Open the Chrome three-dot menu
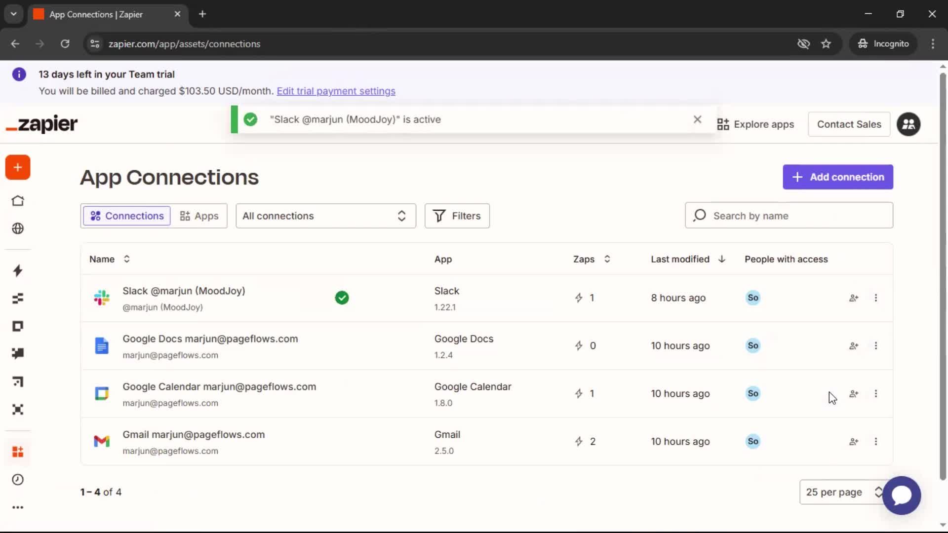 click(x=933, y=44)
